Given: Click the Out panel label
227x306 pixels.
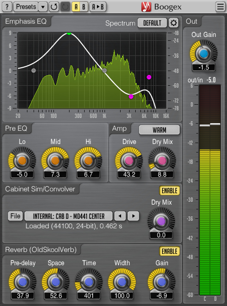Looking at the screenshot, I should tap(192, 21).
